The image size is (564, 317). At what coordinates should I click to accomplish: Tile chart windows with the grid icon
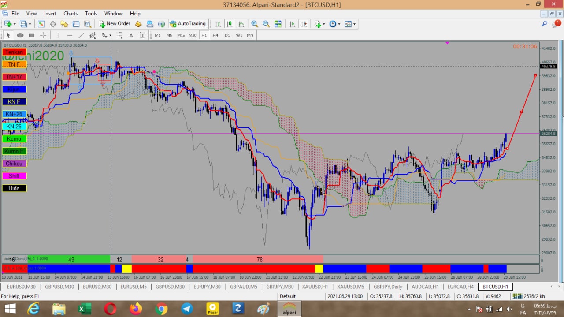[278, 24]
